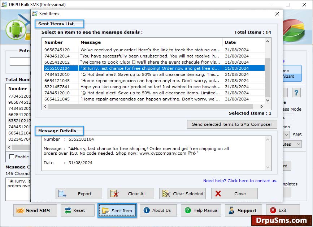Click the www.xyzcompany.com text in Message Details

point(163,153)
